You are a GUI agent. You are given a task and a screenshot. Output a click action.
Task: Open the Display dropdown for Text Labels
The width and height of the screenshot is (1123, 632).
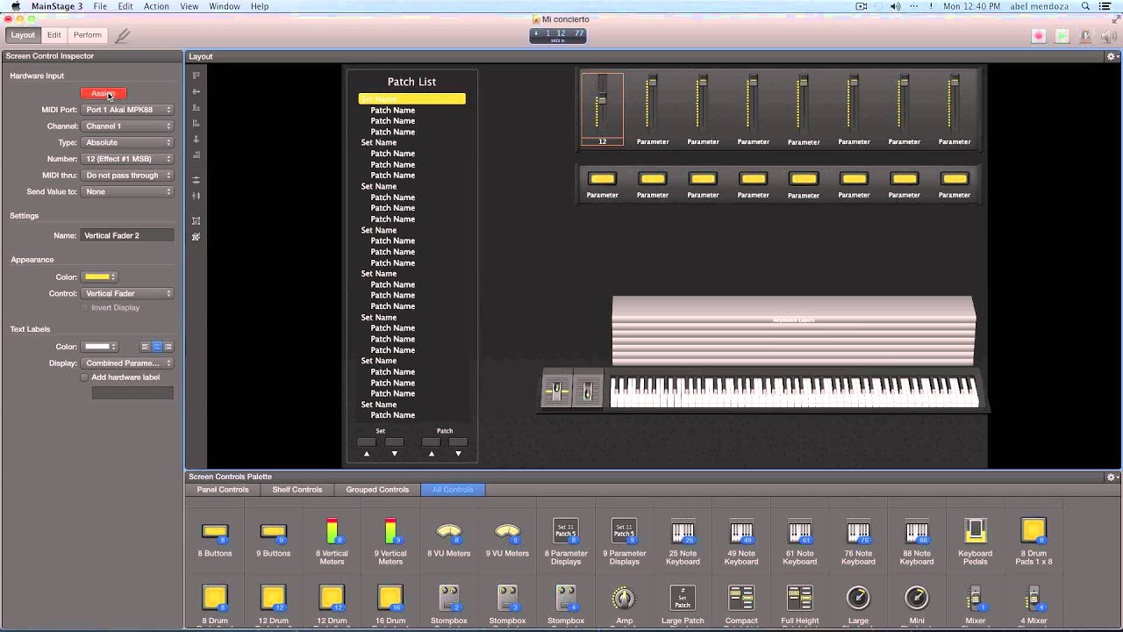point(127,363)
